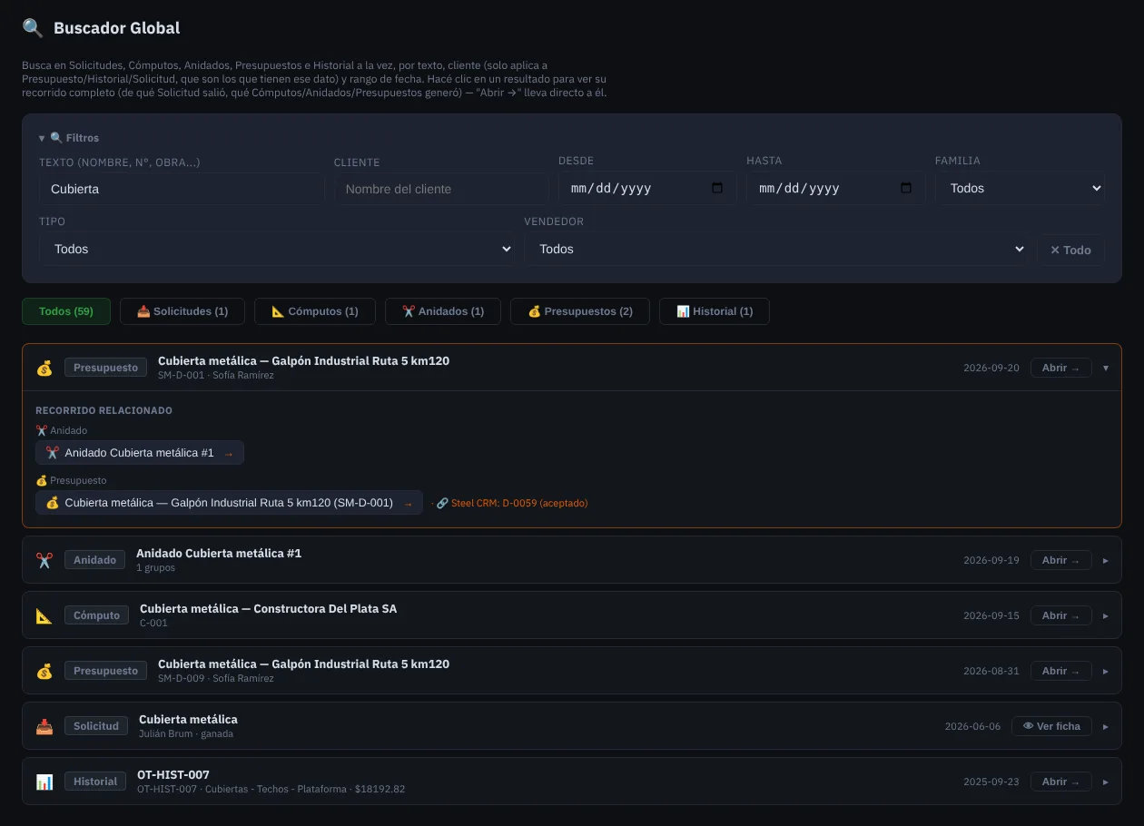
Task: Collapse the Filtros panel
Action: click(x=69, y=138)
